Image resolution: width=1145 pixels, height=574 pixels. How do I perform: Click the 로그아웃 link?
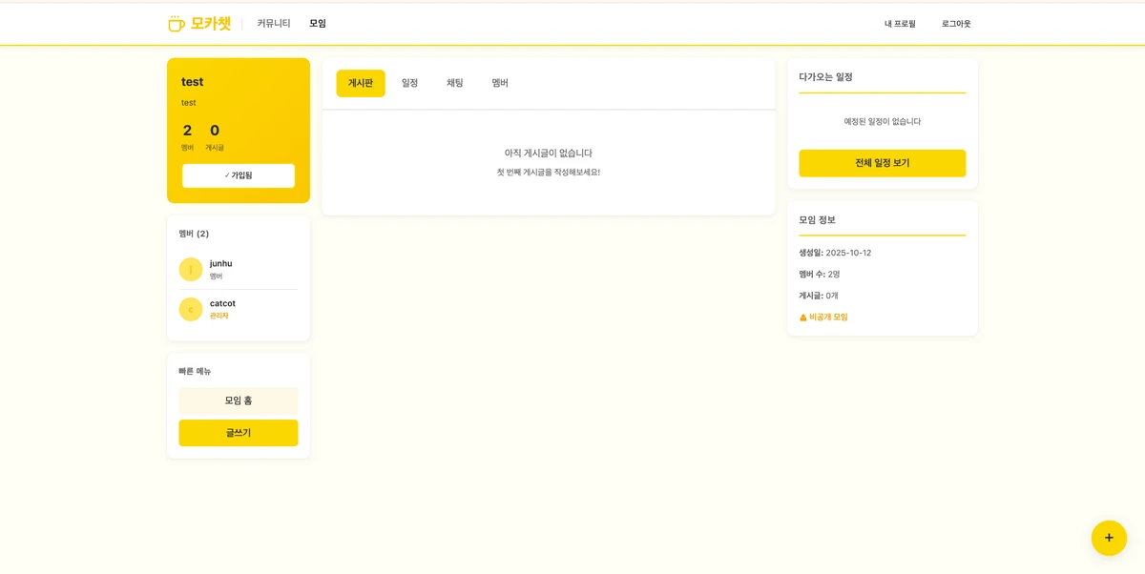(956, 24)
